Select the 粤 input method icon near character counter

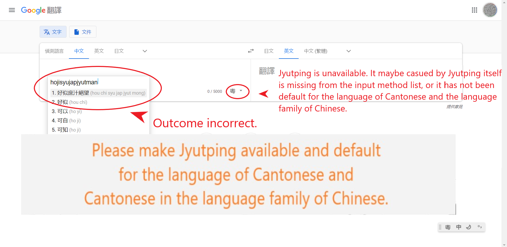233,91
